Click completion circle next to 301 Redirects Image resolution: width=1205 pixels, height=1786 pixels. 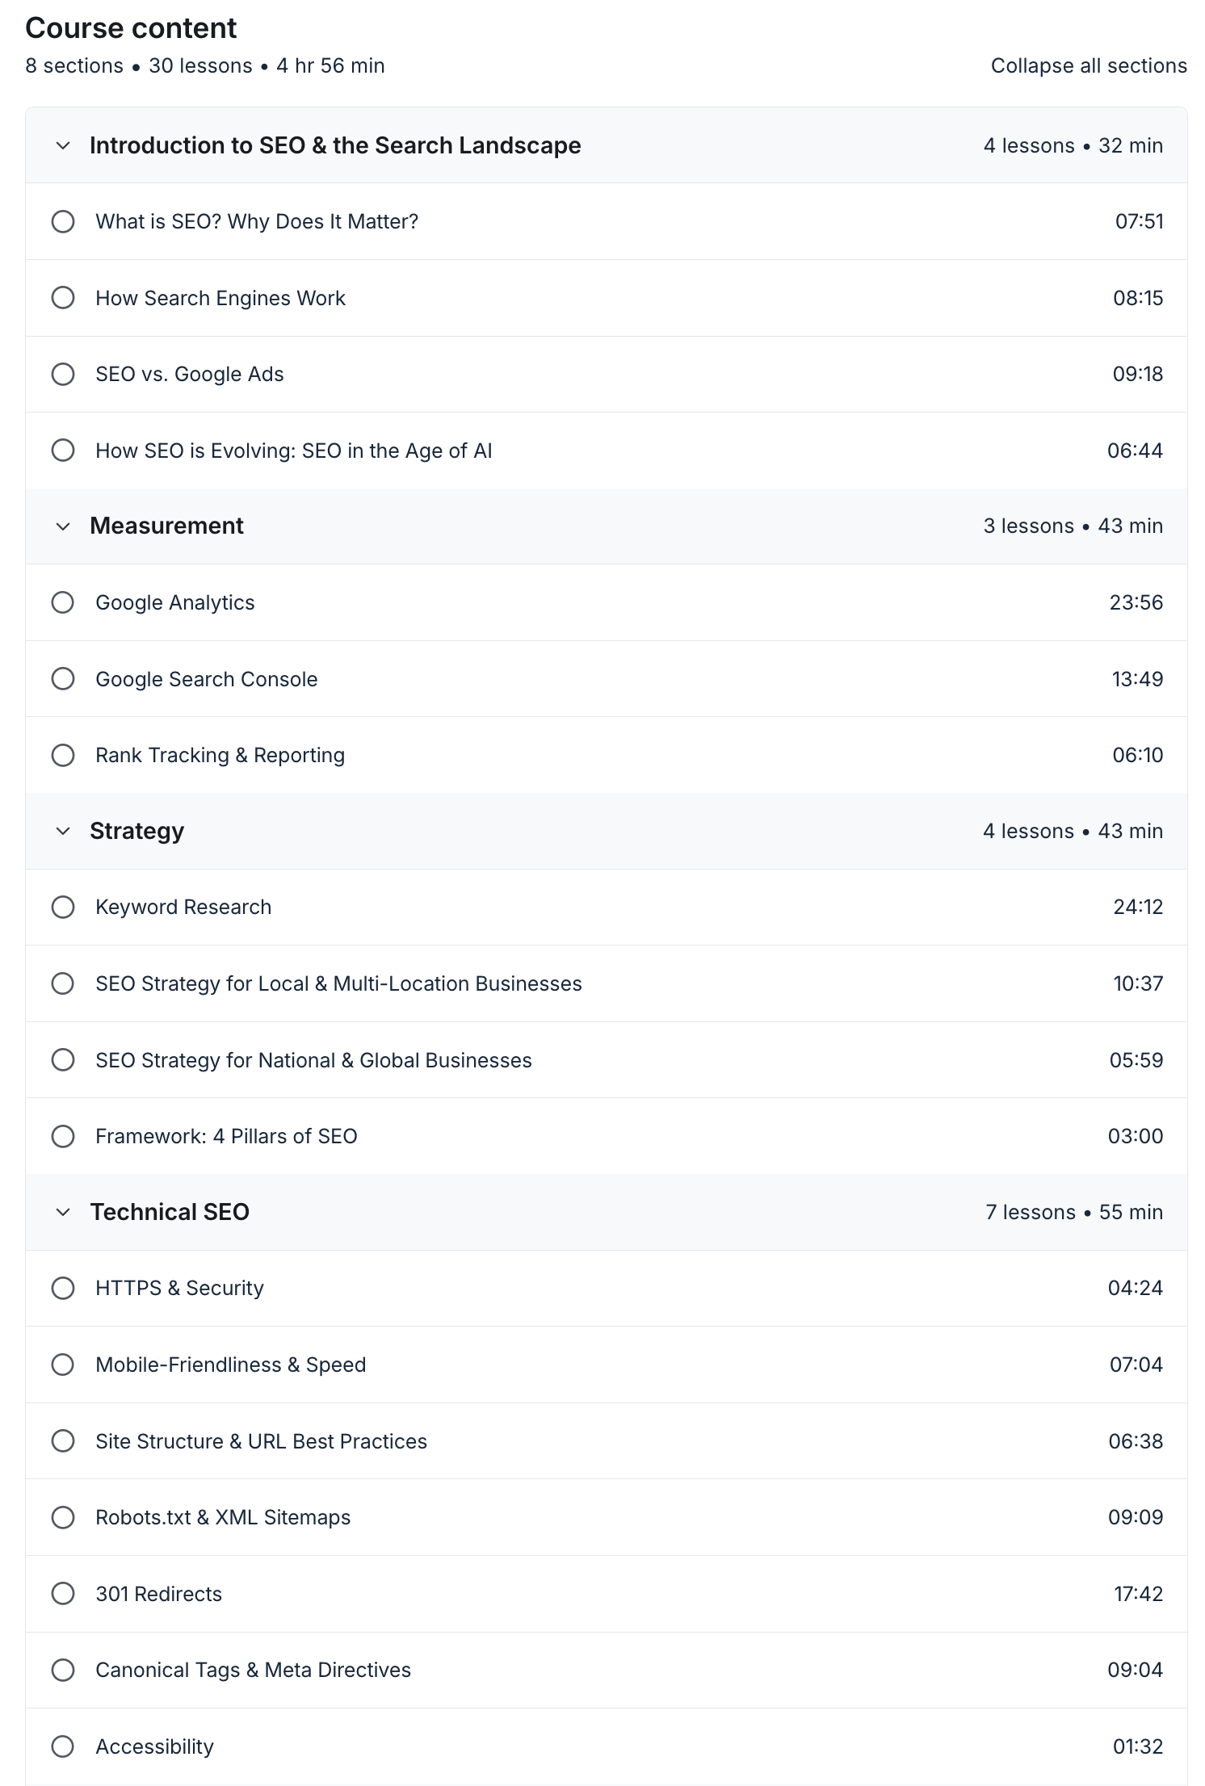(63, 1593)
